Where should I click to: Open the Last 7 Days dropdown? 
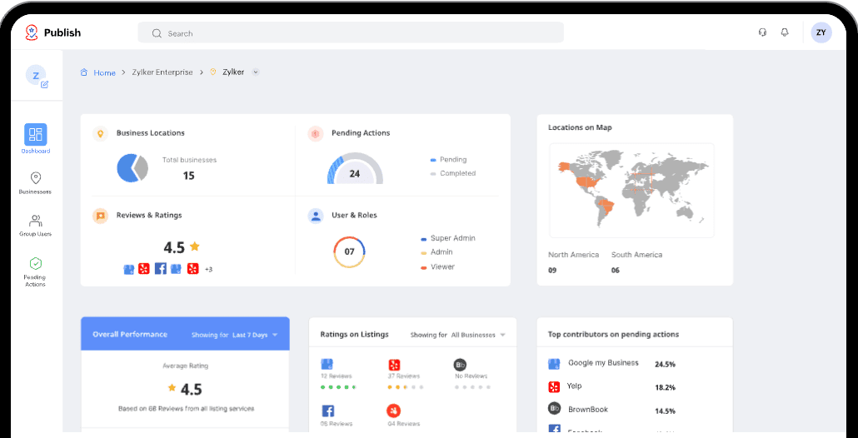click(255, 335)
